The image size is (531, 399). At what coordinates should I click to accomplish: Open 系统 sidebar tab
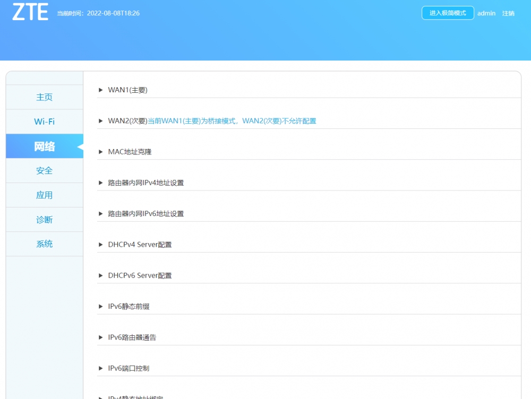45,244
